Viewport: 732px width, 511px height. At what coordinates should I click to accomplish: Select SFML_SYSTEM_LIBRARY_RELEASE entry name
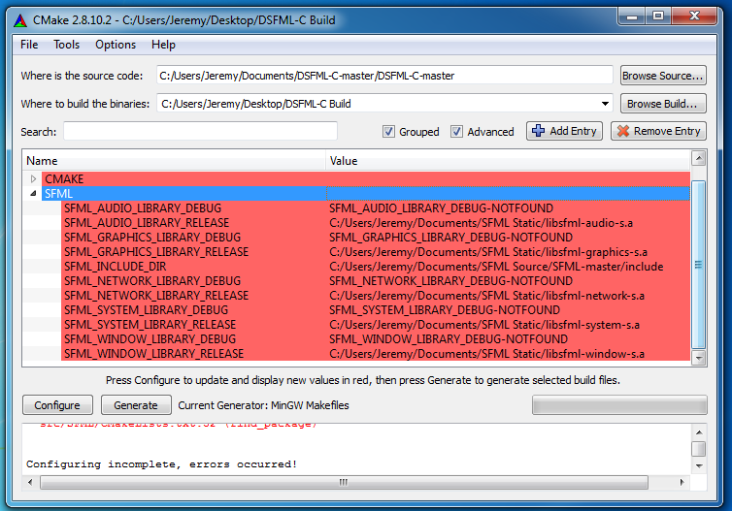point(150,325)
